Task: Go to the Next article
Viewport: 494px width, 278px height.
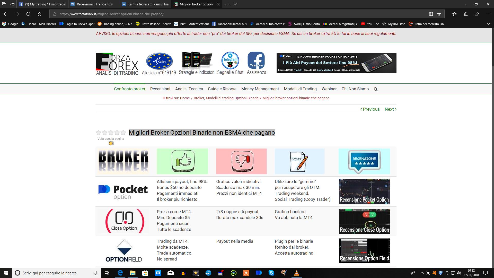Action: 391,109
